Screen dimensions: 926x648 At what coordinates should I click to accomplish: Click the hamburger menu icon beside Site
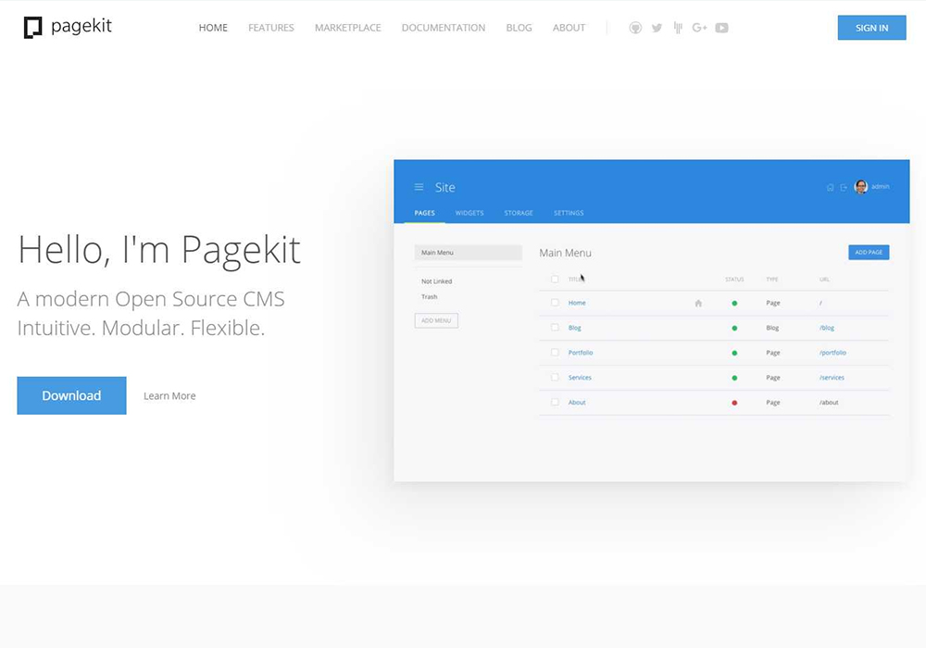[x=419, y=187]
